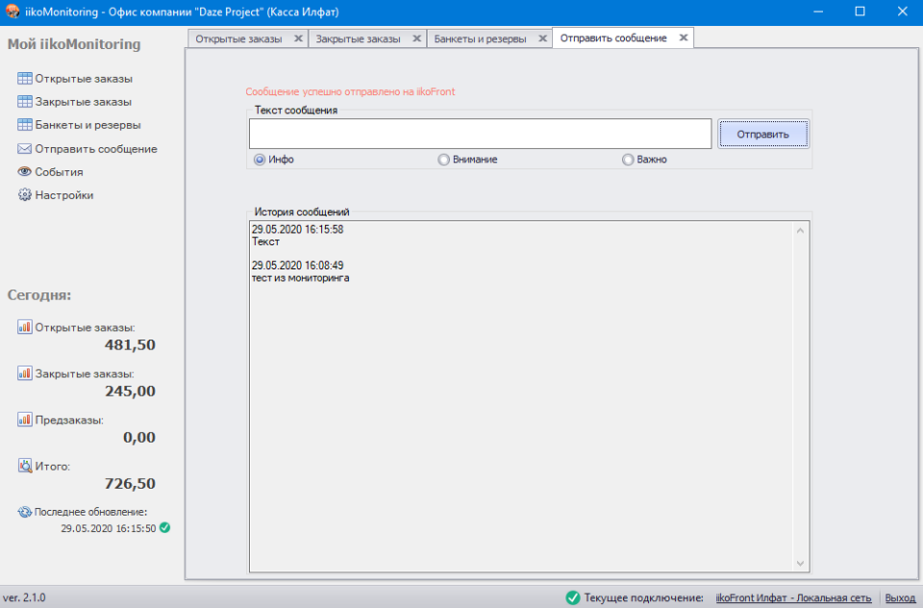Image resolution: width=923 pixels, height=608 pixels.
Task: Open Настройки from the sidebar
Action: (x=64, y=194)
